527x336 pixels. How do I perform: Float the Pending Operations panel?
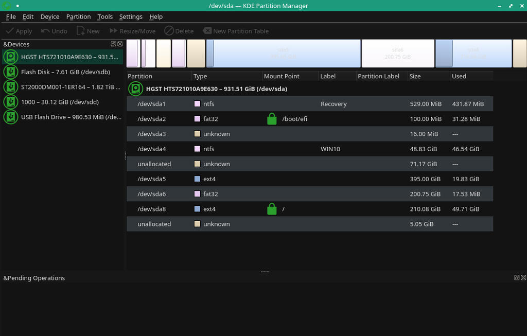point(517,277)
